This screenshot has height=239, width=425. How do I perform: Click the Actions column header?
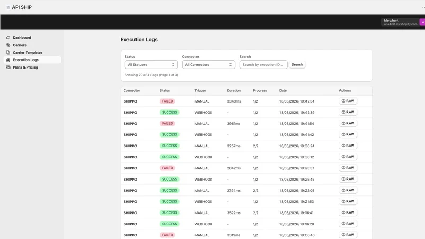click(345, 90)
